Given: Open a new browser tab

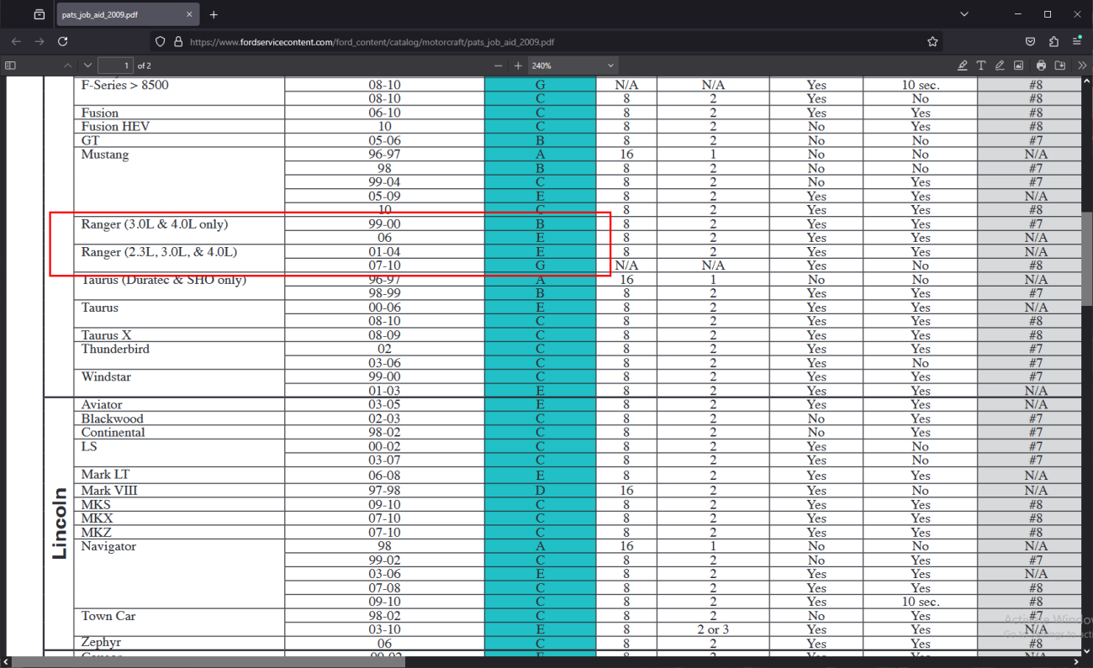Looking at the screenshot, I should (214, 14).
